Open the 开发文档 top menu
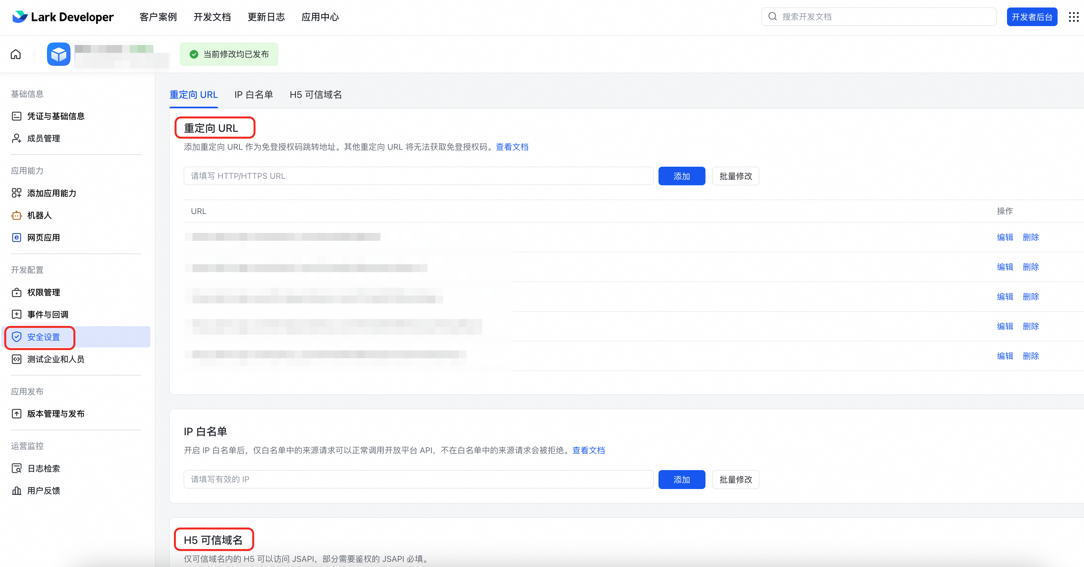 [x=212, y=17]
